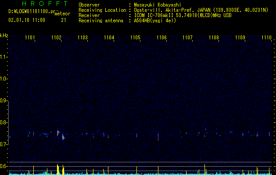Click the 1104 time axis label
Image resolution: width=276 pixels, height=175 pixels.
pos(109,37)
